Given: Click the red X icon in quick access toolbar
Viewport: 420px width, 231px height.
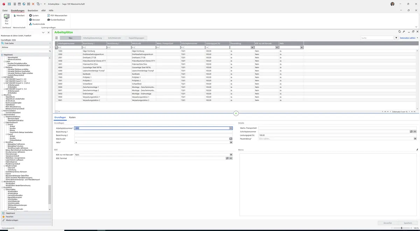Looking at the screenshot, I should [33, 4].
